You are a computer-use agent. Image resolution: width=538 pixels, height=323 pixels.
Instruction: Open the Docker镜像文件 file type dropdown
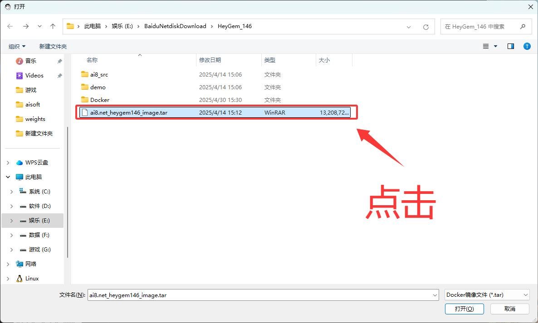point(487,295)
